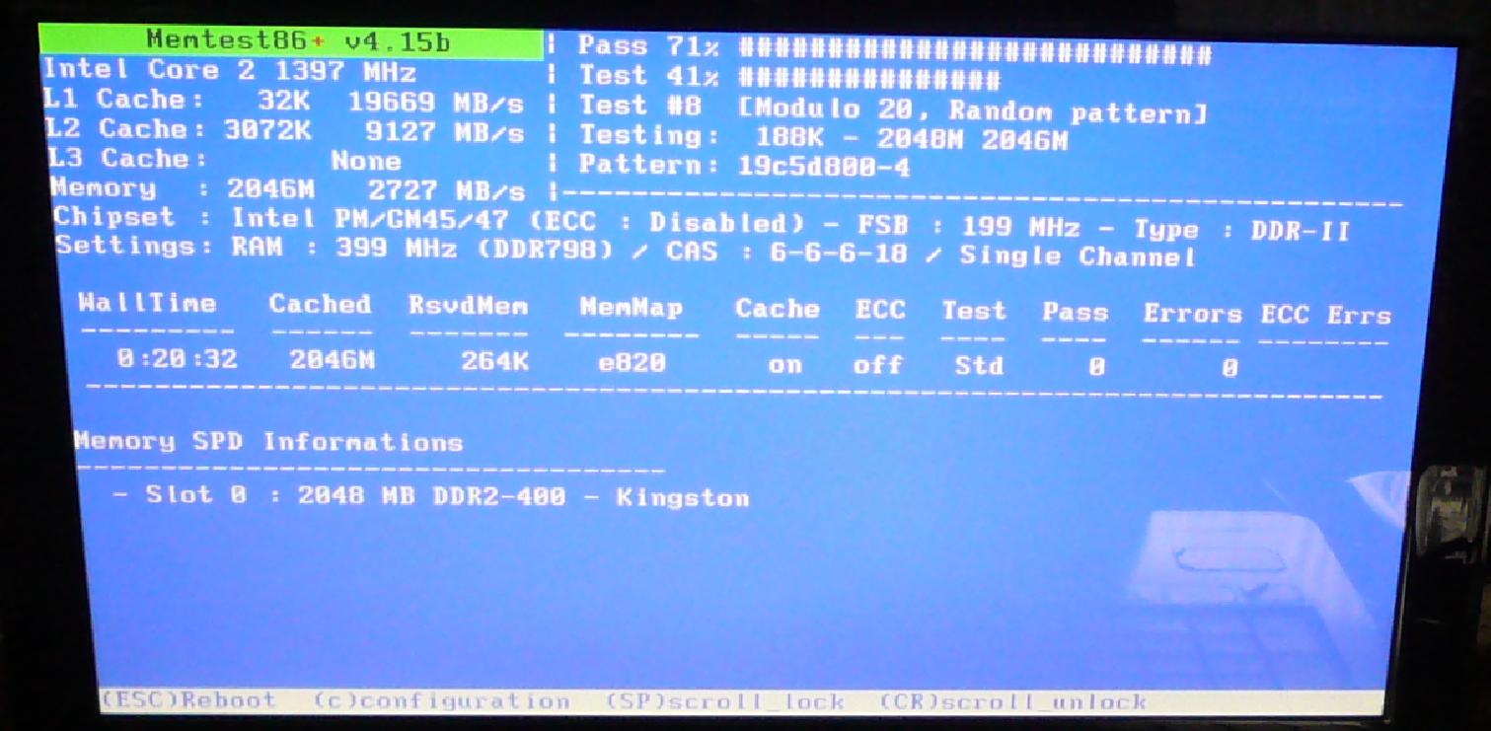Click the Cached value 2046M
Screen dimensions: 1491x731
333,361
